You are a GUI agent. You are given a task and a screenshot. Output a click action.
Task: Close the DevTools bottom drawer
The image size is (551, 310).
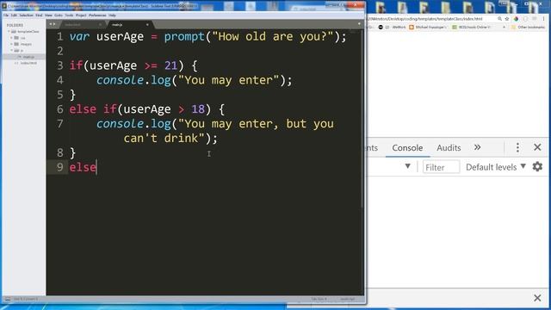(537, 298)
